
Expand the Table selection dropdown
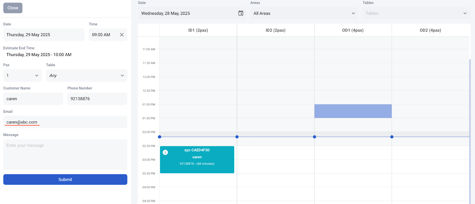tap(86, 76)
